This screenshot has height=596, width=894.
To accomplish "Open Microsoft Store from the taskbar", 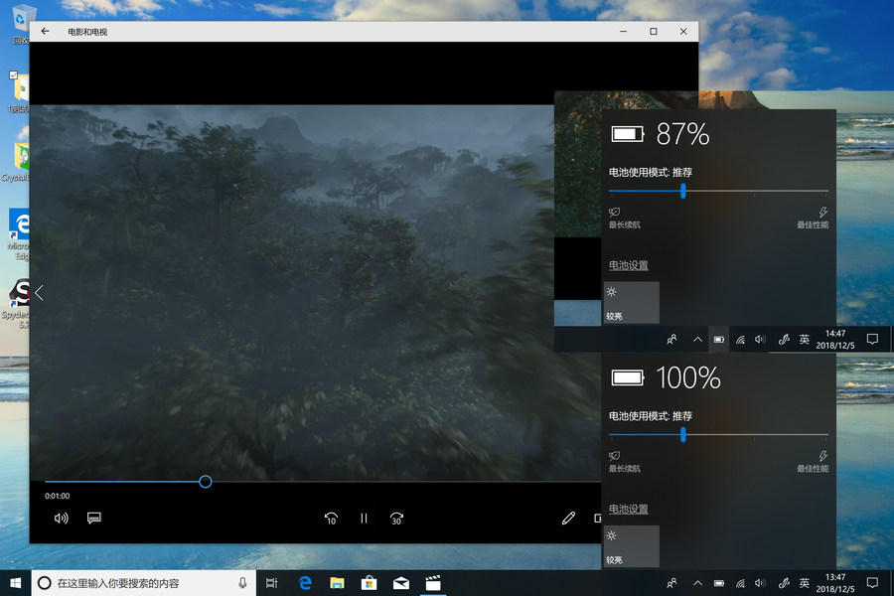I will (369, 583).
